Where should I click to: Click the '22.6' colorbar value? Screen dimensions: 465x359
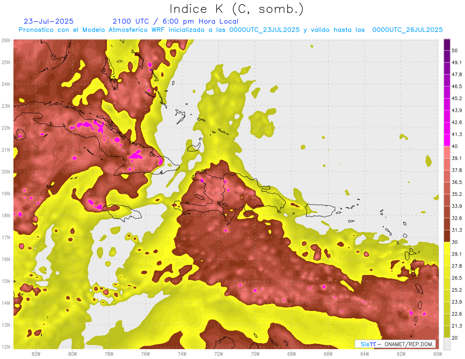(456, 314)
